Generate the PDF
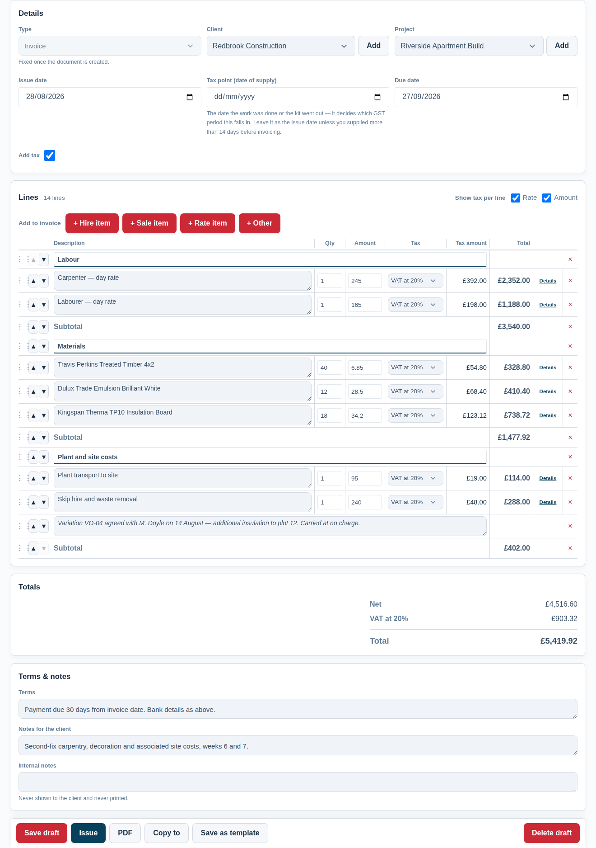 tap(125, 833)
